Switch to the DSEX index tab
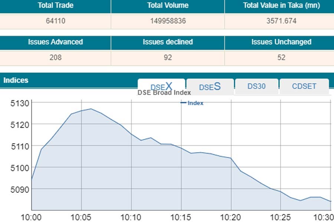This screenshot has width=334, height=222. [161, 86]
